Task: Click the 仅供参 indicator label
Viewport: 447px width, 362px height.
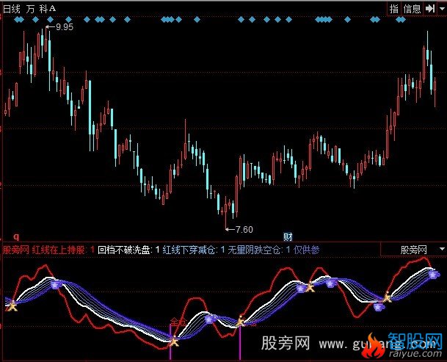Action: click(x=307, y=250)
